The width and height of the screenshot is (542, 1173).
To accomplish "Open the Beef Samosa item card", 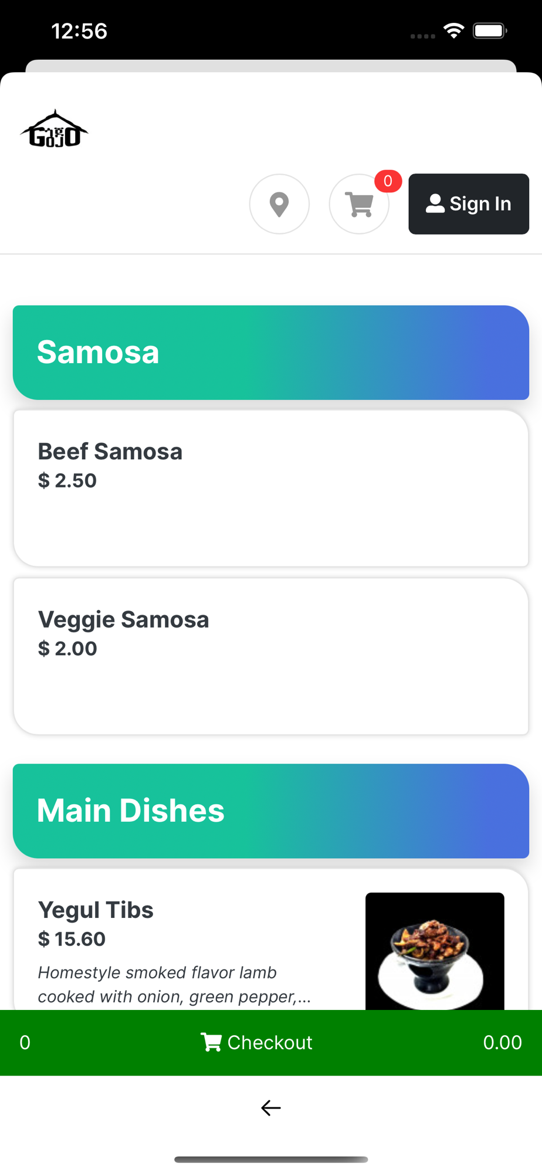I will coord(271,488).
